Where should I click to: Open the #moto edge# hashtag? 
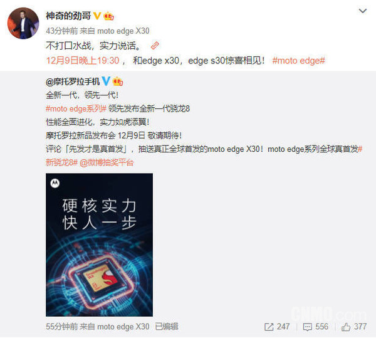[x=298, y=60]
